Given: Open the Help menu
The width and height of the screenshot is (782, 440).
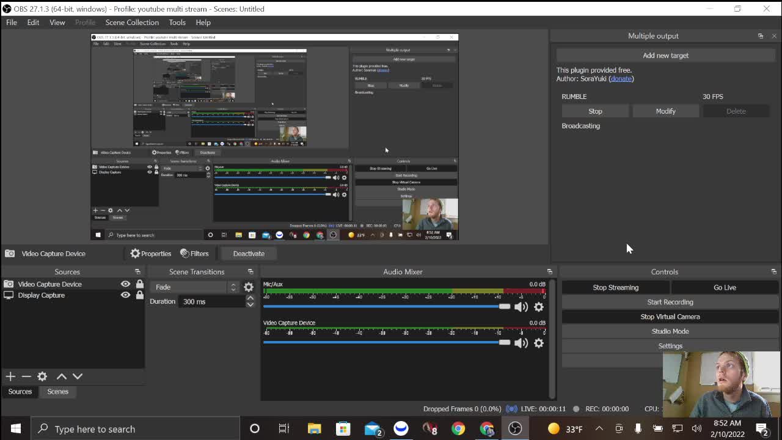Looking at the screenshot, I should (x=203, y=23).
